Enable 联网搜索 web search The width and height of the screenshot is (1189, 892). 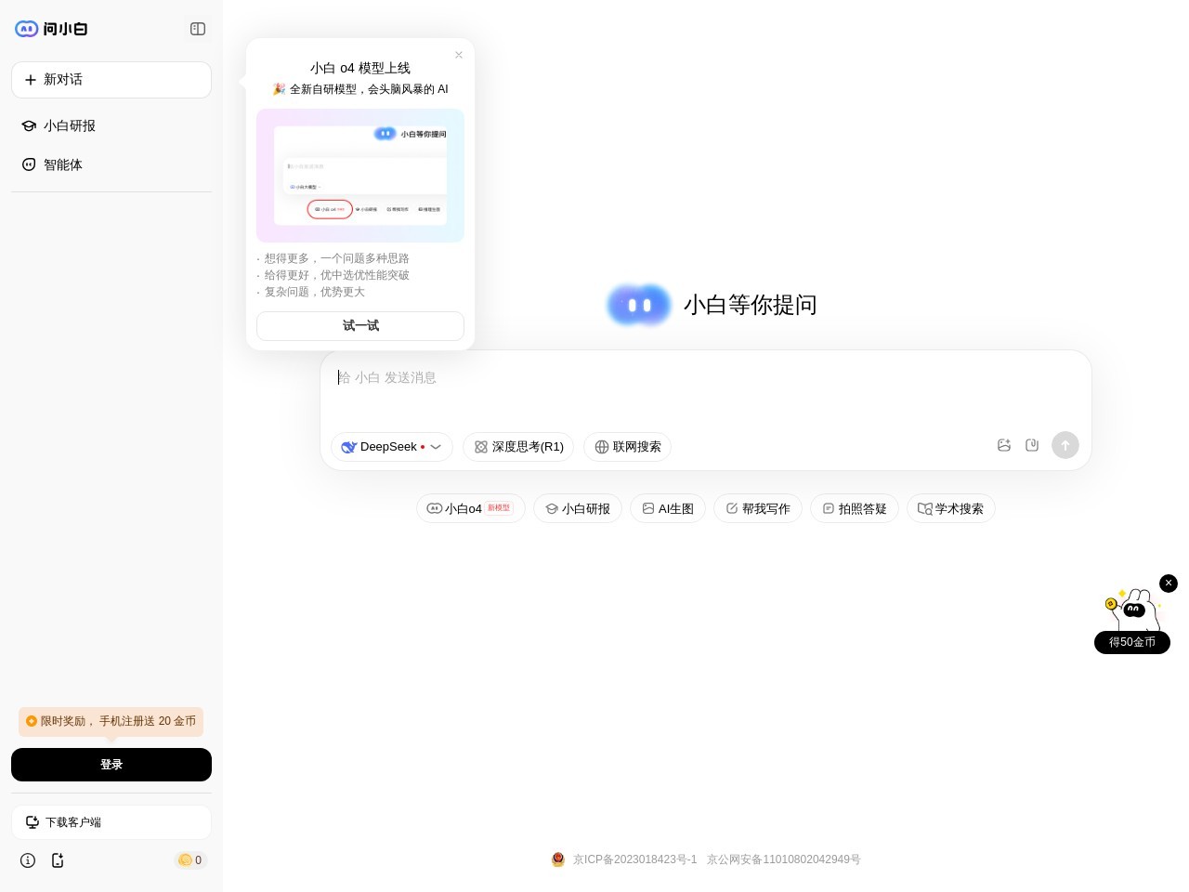point(627,447)
